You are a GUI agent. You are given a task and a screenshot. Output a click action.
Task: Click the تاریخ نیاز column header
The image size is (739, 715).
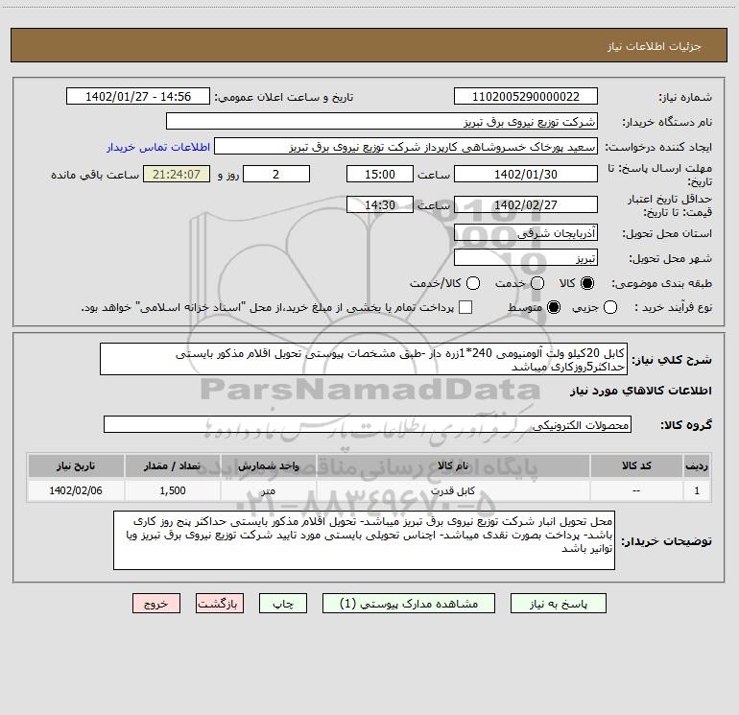point(76,465)
